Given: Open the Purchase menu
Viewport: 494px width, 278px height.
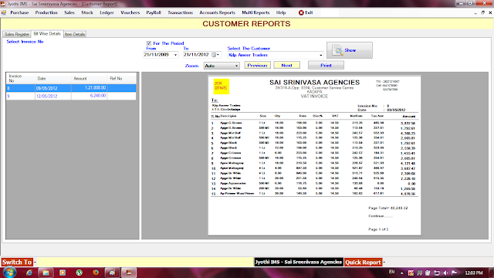Looking at the screenshot, I should coord(19,12).
